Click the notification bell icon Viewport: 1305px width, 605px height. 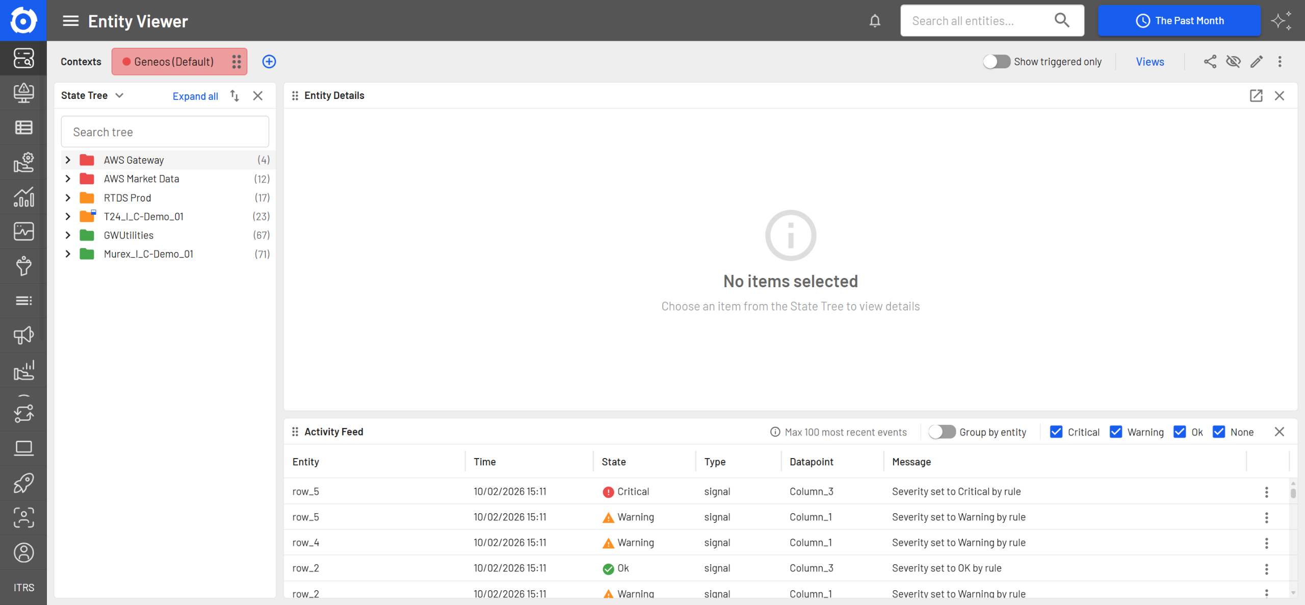pyautogui.click(x=875, y=21)
